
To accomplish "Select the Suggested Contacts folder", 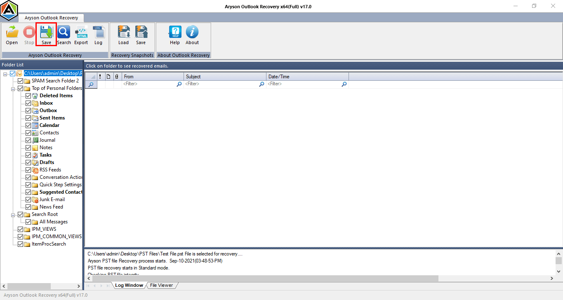I will pos(61,192).
